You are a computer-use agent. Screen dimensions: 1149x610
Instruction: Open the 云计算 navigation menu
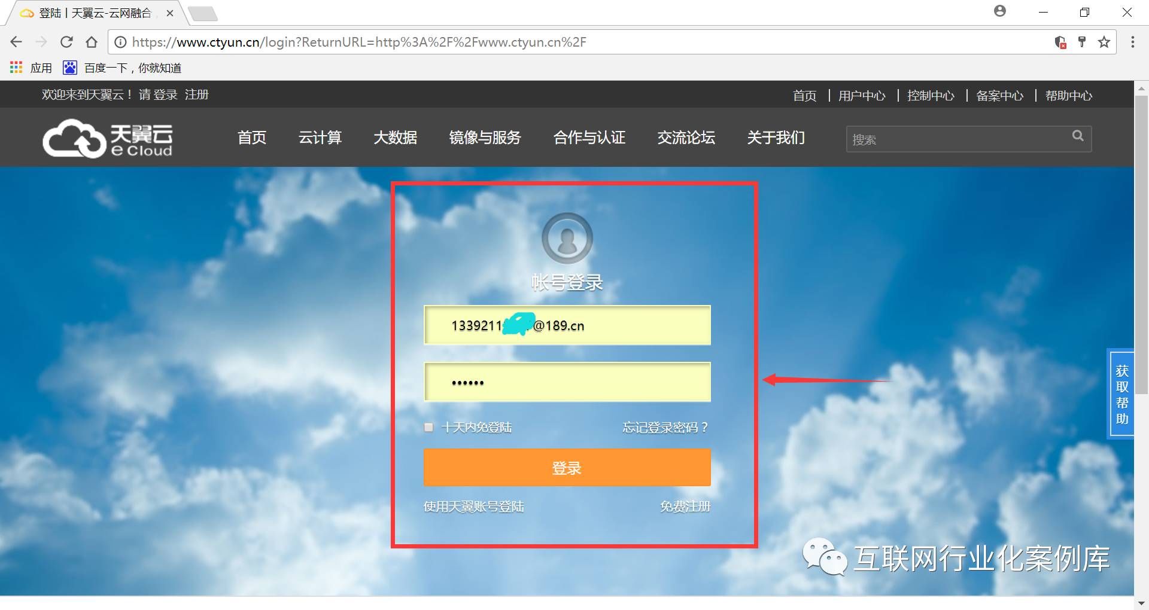320,138
